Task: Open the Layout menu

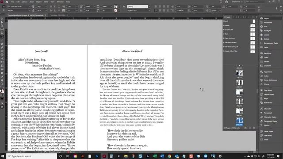Action: tap(25, 2)
